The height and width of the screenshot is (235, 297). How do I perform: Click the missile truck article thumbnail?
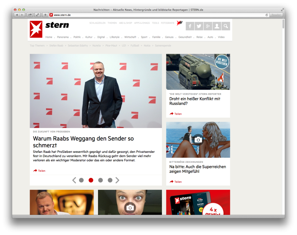click(198, 72)
